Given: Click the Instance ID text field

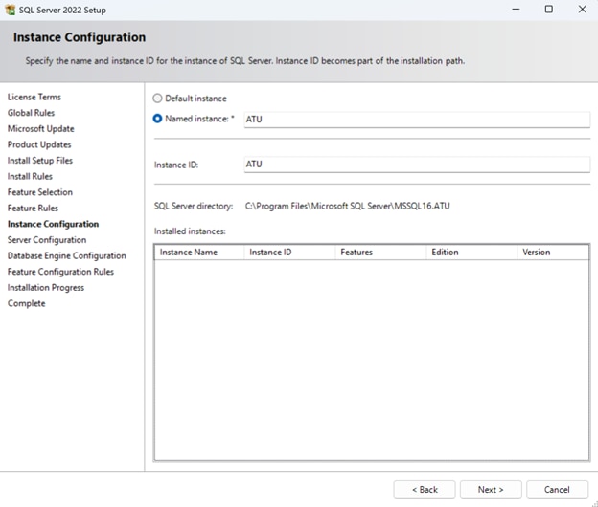Looking at the screenshot, I should [417, 165].
